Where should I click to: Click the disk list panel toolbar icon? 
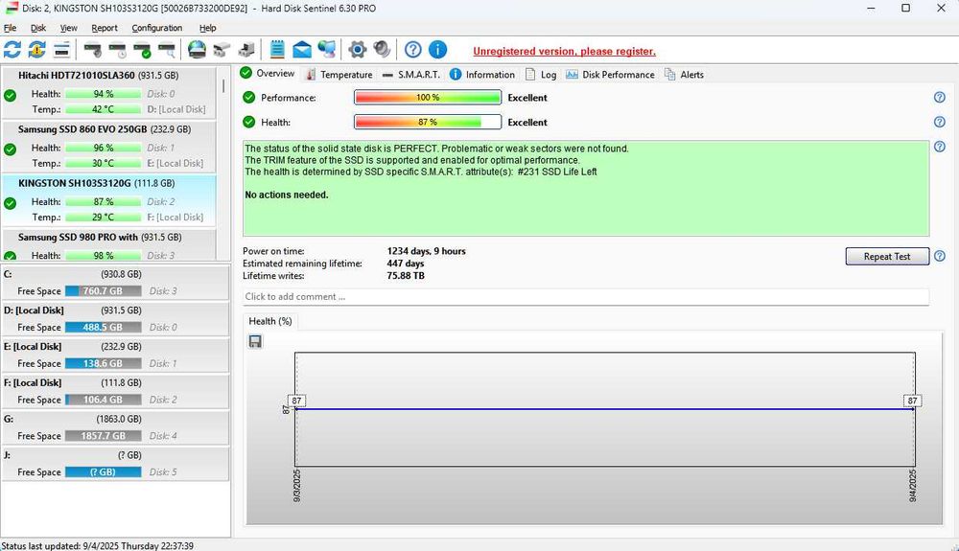coord(61,50)
